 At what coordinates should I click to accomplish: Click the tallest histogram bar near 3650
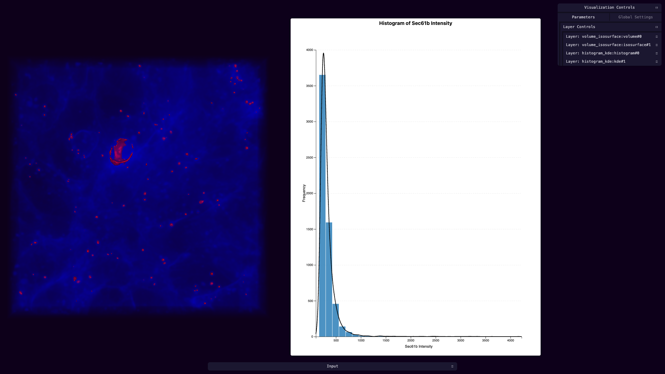point(322,206)
